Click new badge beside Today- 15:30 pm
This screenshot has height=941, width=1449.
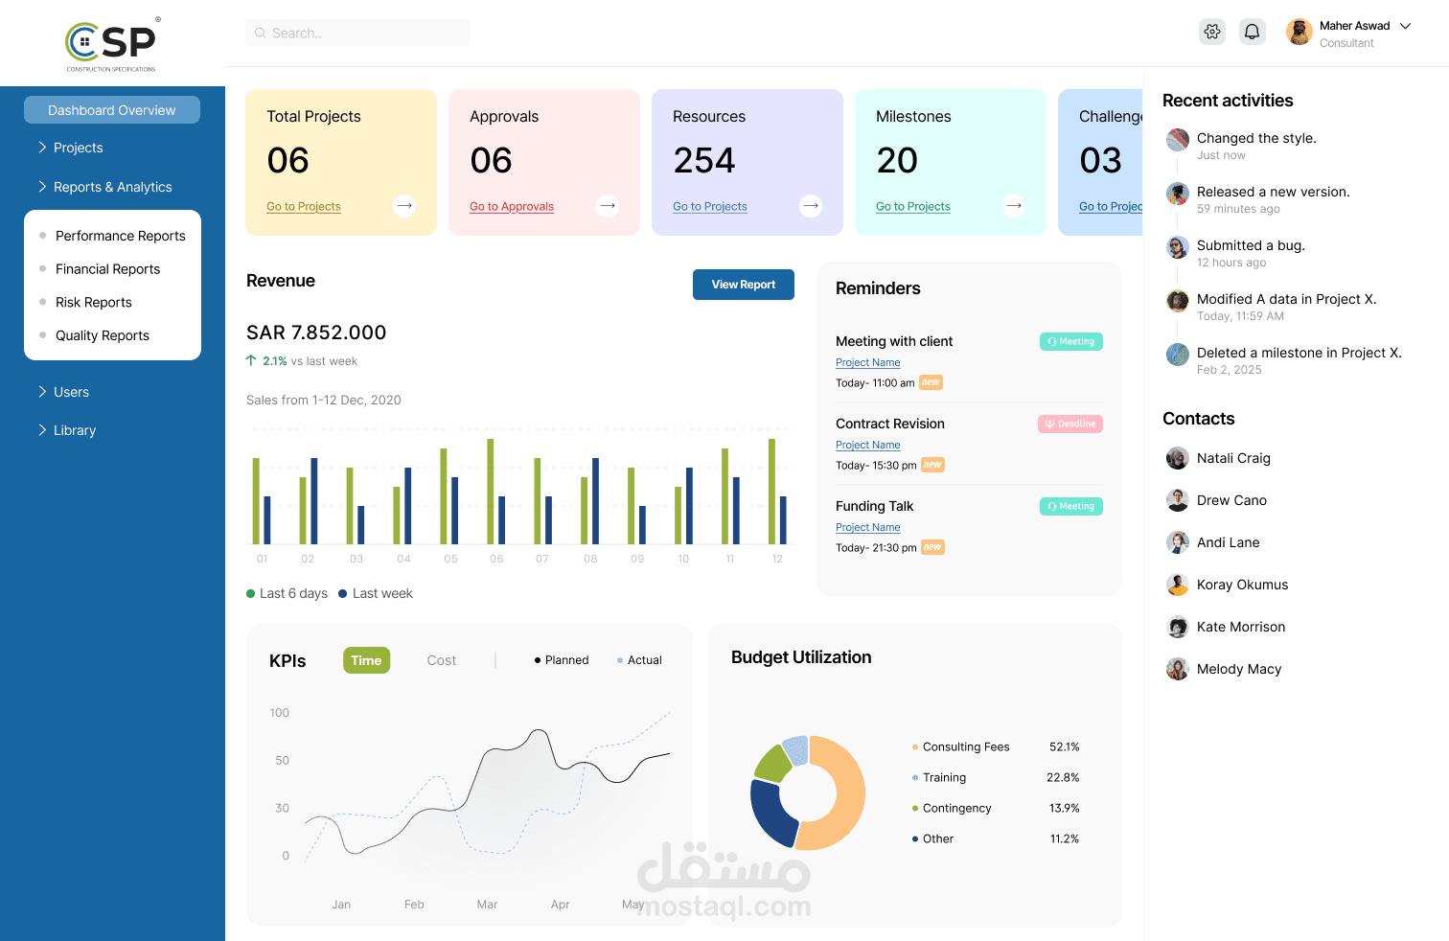click(x=932, y=465)
